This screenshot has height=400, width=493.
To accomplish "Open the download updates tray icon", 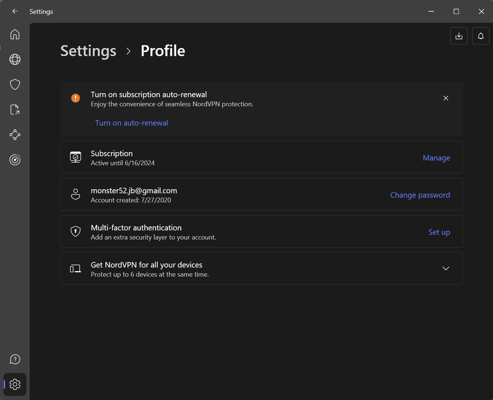I will [x=459, y=36].
